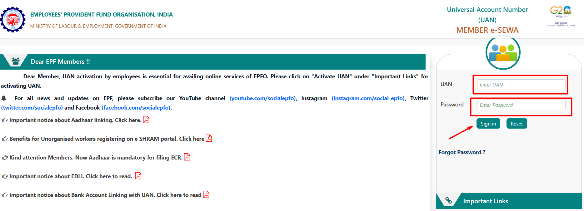Open the Bank Account Linking PDF icon
The image size is (584, 211).
tap(206, 194)
